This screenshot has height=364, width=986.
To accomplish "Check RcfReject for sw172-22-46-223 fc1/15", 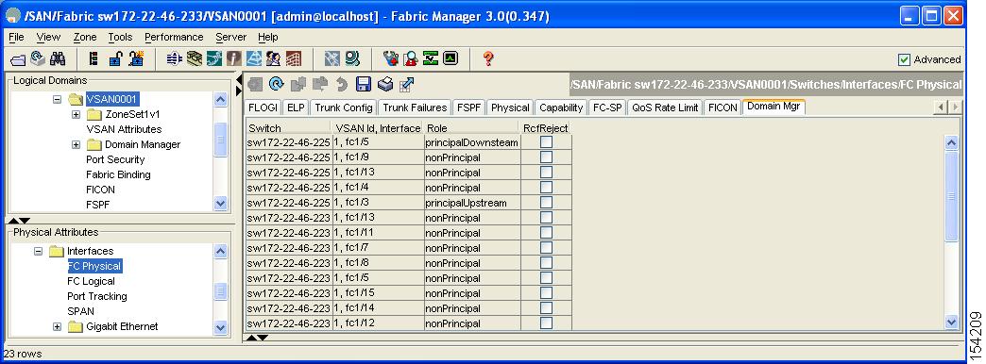I will 547,292.
